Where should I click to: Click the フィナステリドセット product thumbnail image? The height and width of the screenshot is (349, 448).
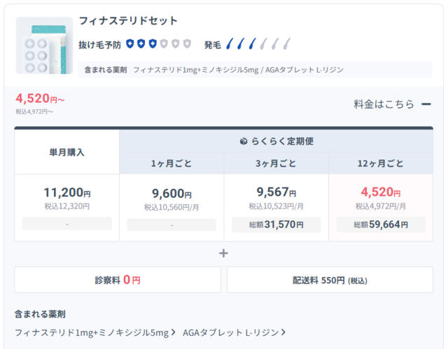[44, 45]
